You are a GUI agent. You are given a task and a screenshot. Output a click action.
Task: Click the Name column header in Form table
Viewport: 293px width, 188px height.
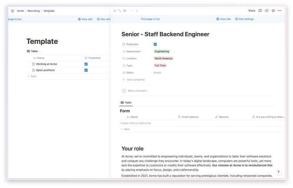(132, 117)
